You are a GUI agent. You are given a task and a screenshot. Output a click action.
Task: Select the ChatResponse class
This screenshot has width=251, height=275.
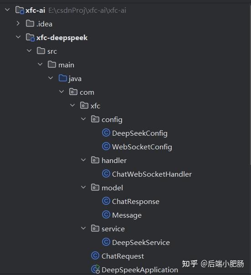coord(135,202)
